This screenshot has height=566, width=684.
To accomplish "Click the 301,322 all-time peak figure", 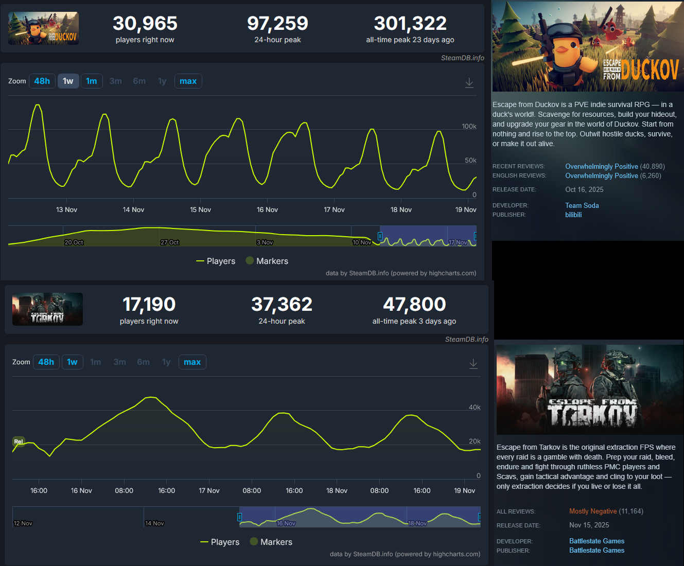I will click(410, 23).
